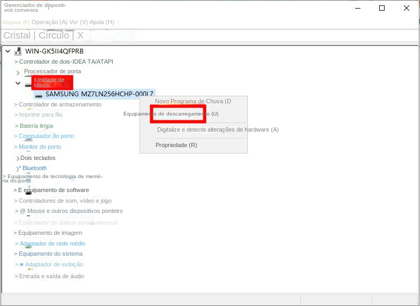Expand the Bluetooth category chevron
Screen dimensions: 420x306
pyautogui.click(x=18, y=169)
